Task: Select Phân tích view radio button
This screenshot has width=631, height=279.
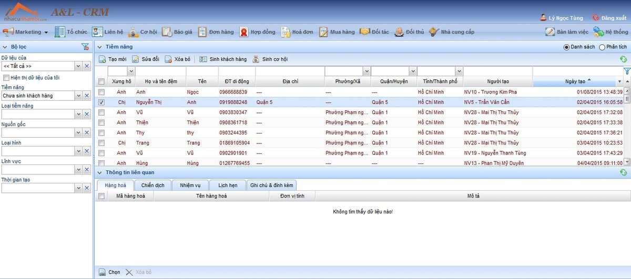Action: point(602,47)
